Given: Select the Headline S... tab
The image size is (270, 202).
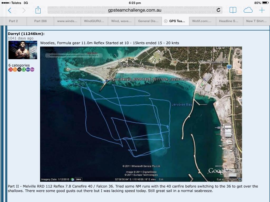Looking at the screenshot, I should (229, 21).
